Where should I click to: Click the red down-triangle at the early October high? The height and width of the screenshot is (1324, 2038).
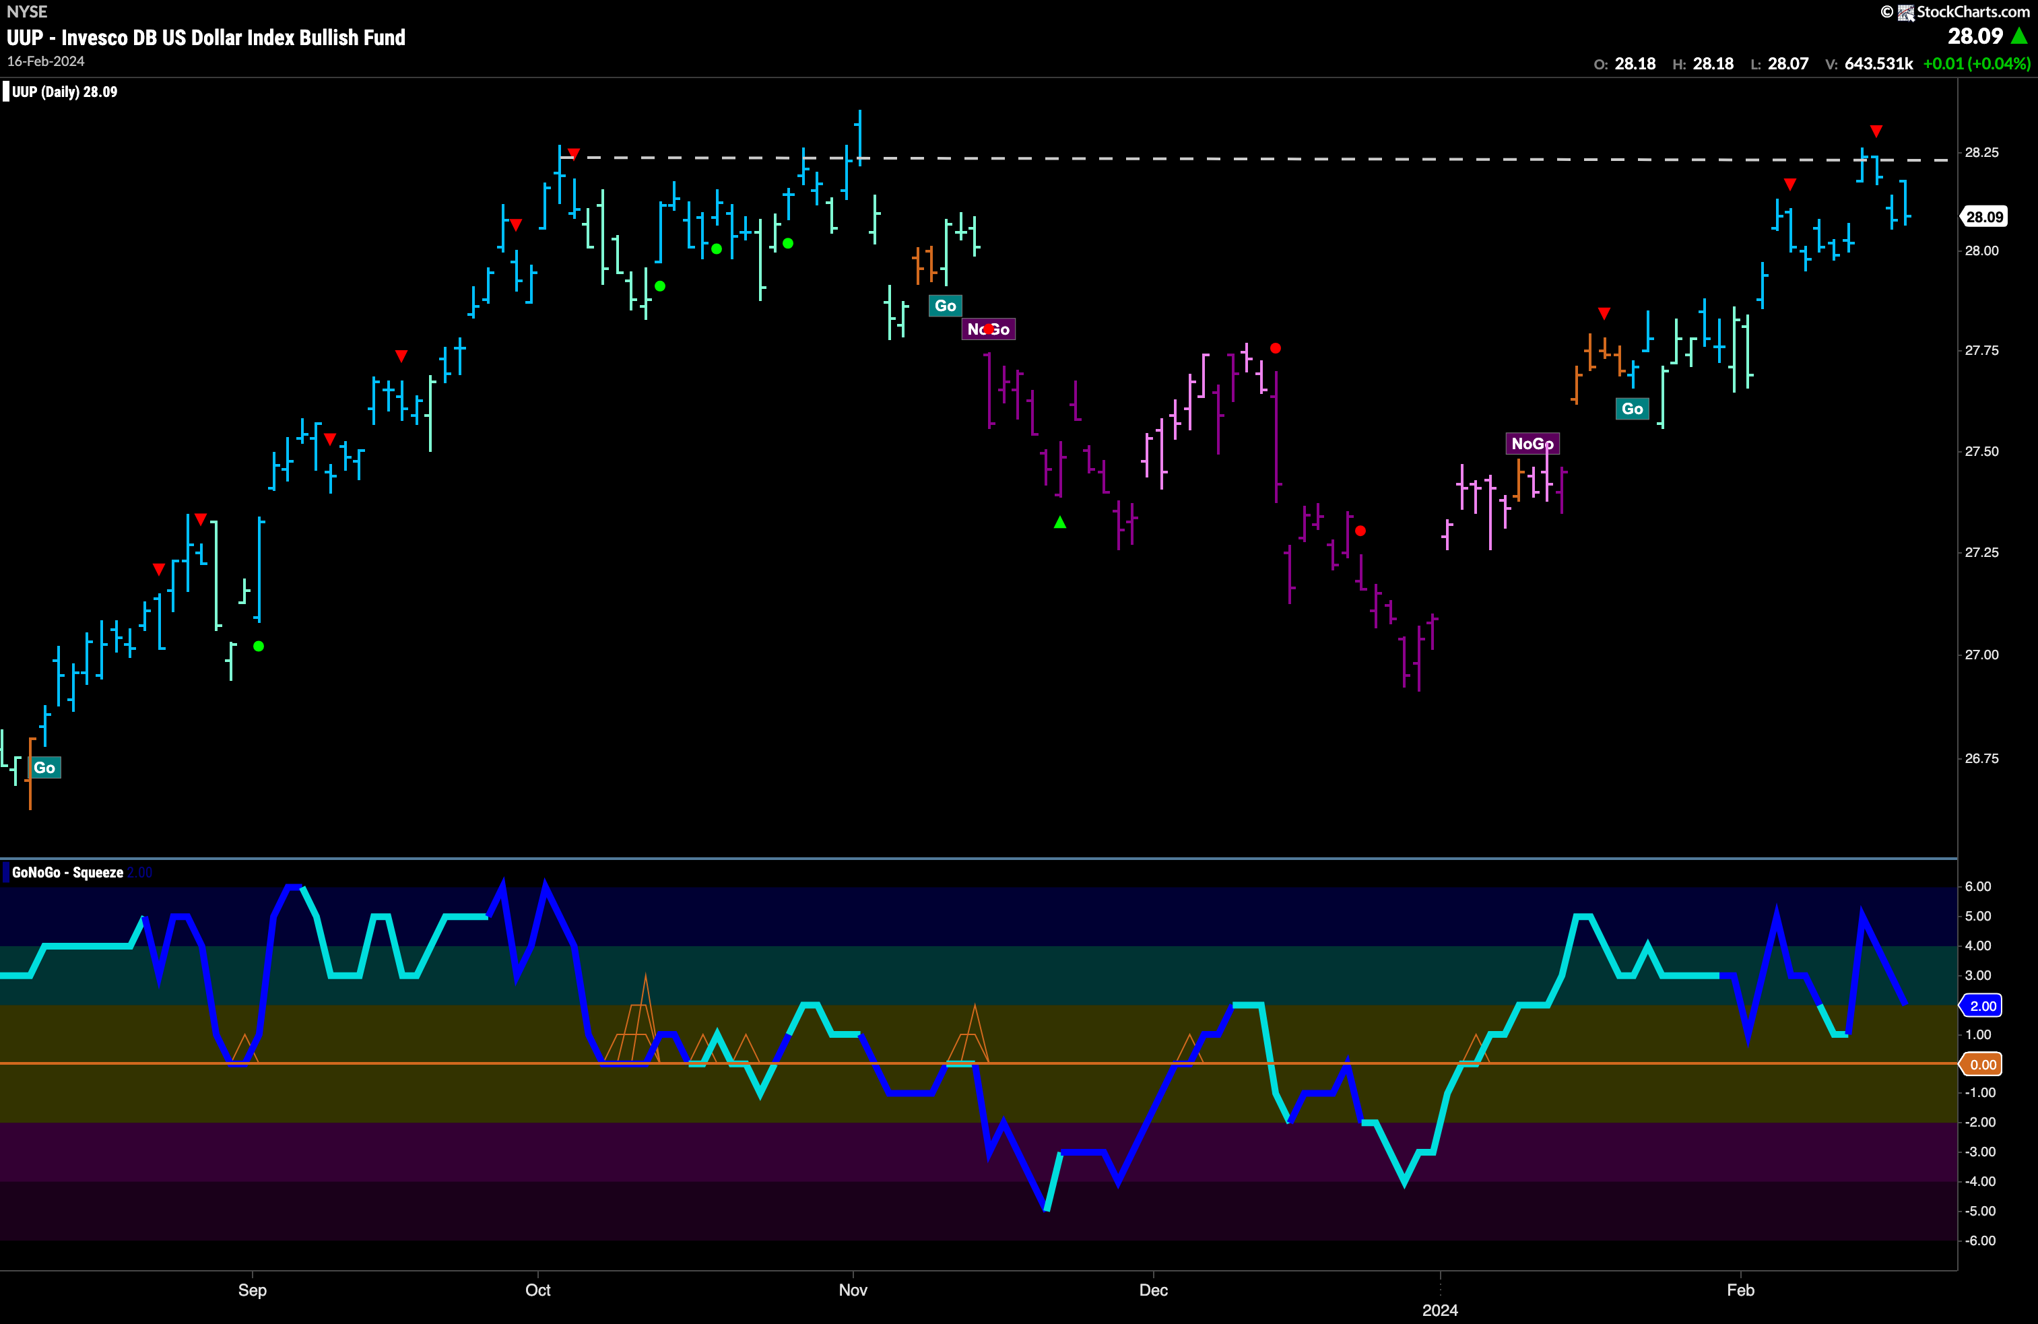(574, 154)
